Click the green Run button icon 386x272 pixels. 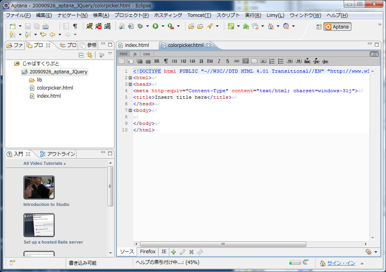[155, 26]
